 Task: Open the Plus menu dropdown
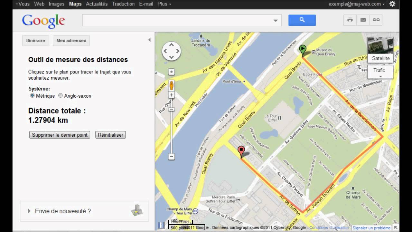click(164, 4)
